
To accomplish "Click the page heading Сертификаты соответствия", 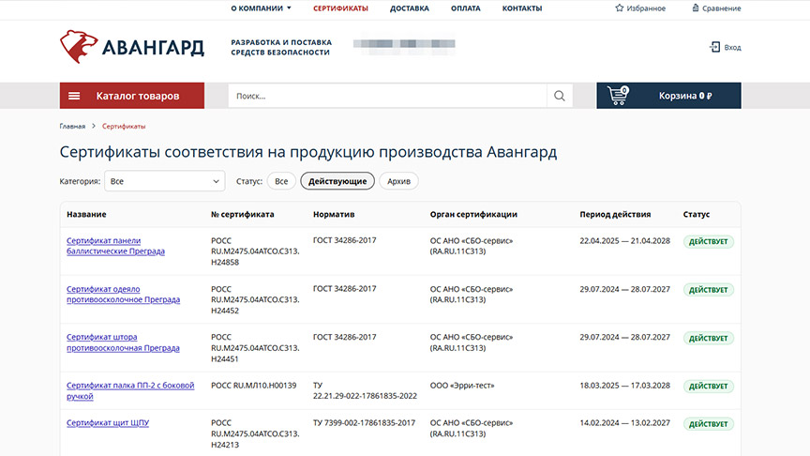I will click(x=307, y=152).
